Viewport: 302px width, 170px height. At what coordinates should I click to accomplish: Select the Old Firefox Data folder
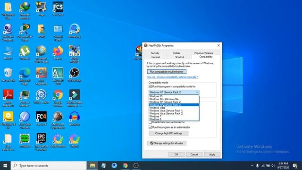(8, 10)
